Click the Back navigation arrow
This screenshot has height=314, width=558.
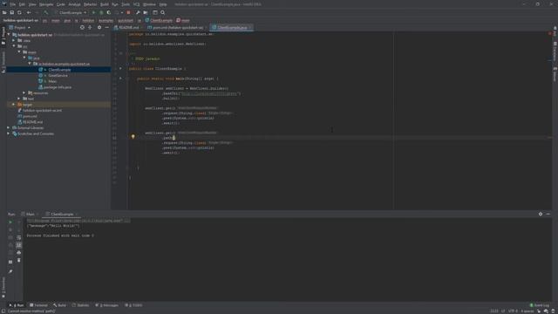[29, 12]
